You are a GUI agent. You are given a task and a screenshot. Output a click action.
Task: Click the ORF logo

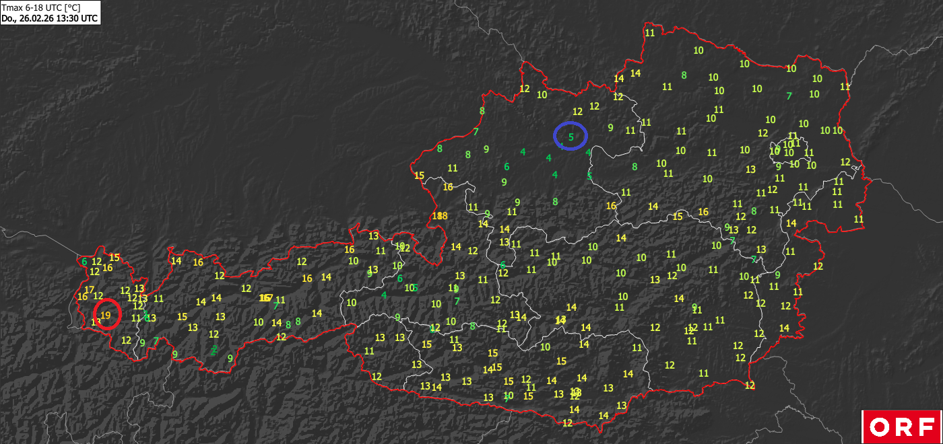[x=901, y=427]
